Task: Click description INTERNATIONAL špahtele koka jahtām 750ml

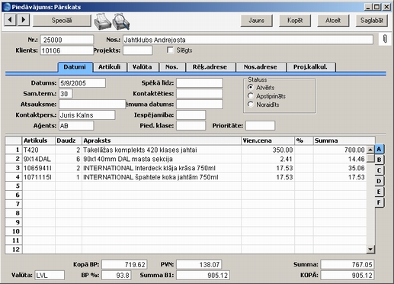Action: pyautogui.click(x=151, y=177)
